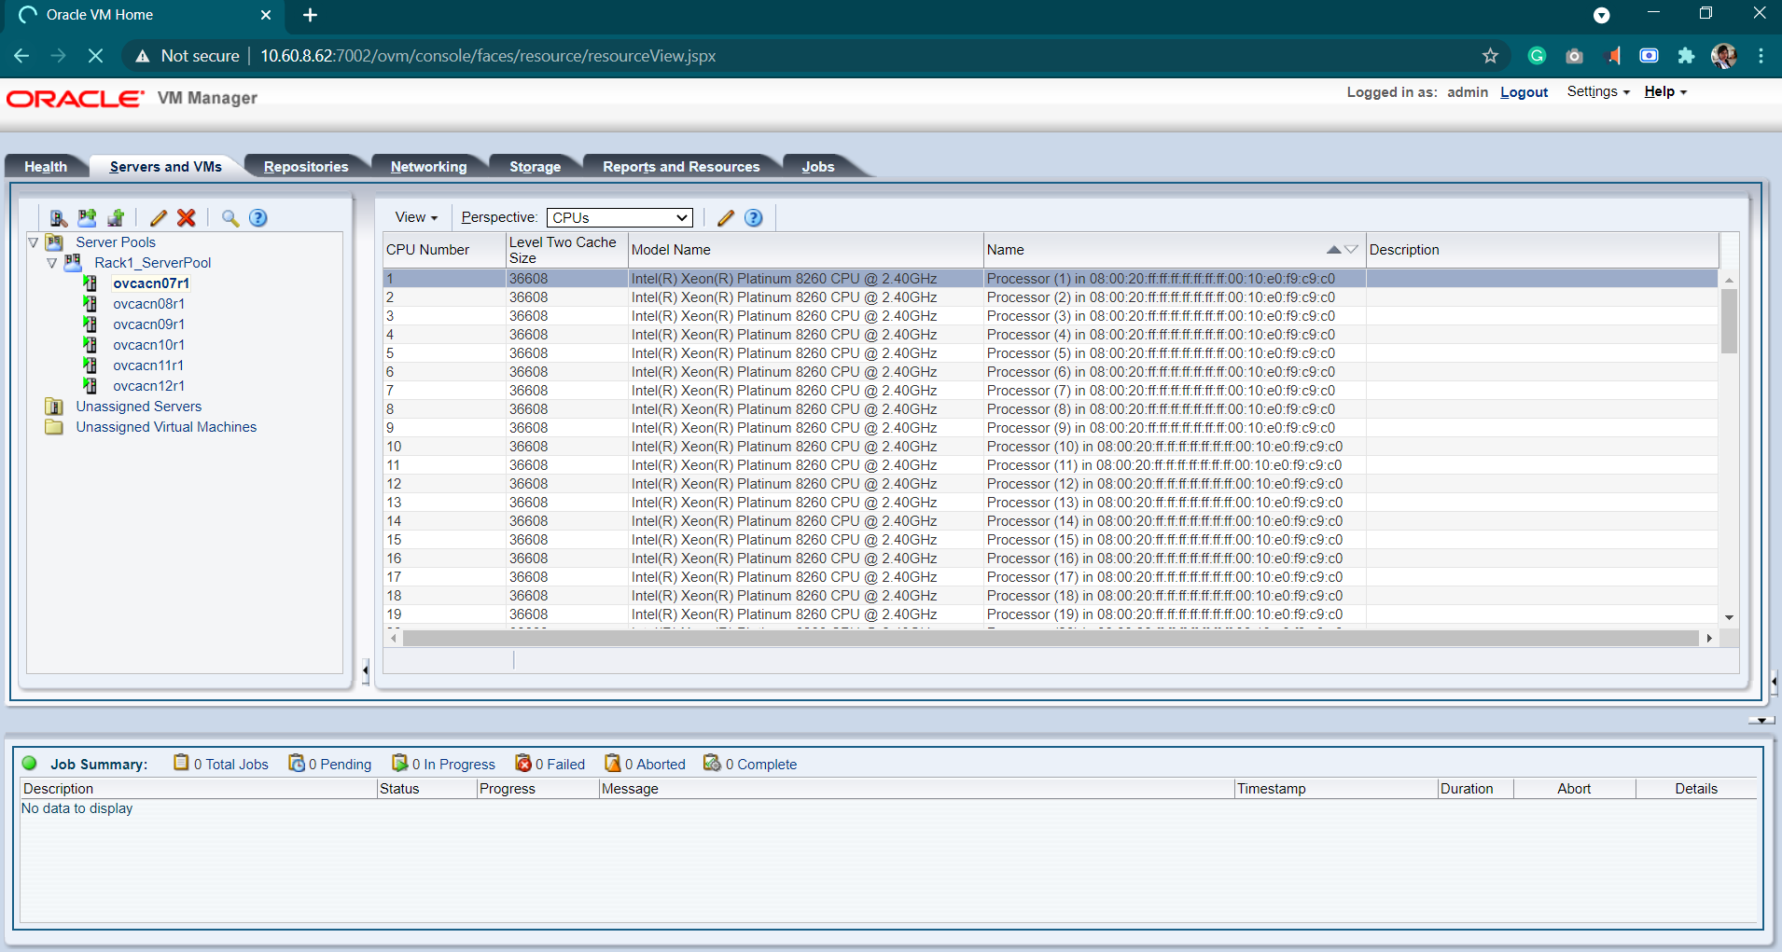The height and width of the screenshot is (952, 1782).
Task: Click the server icon beside ovcacn10r1
Action: point(90,345)
